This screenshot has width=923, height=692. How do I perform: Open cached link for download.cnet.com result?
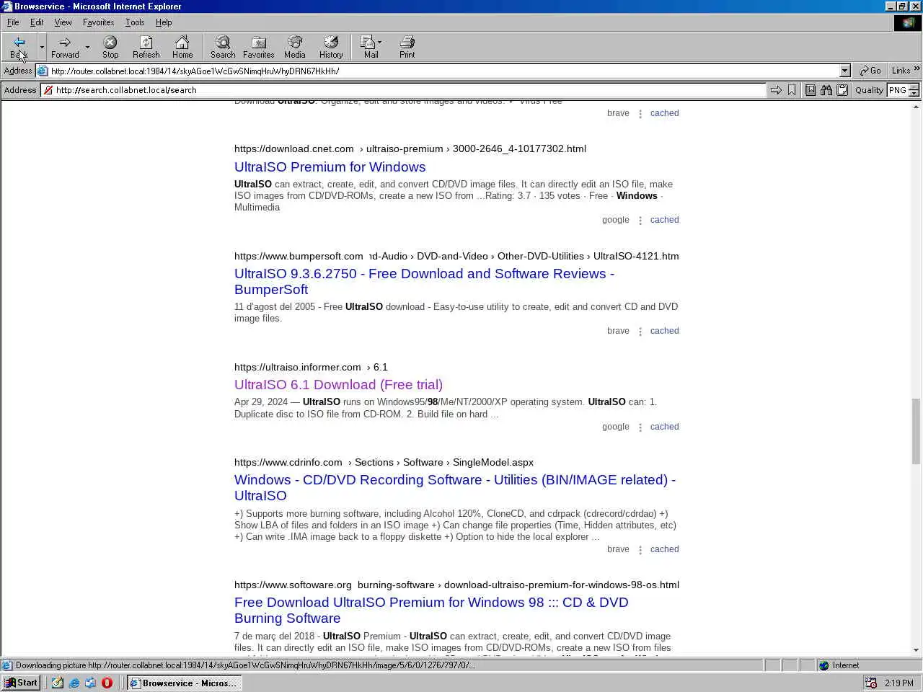pos(664,220)
